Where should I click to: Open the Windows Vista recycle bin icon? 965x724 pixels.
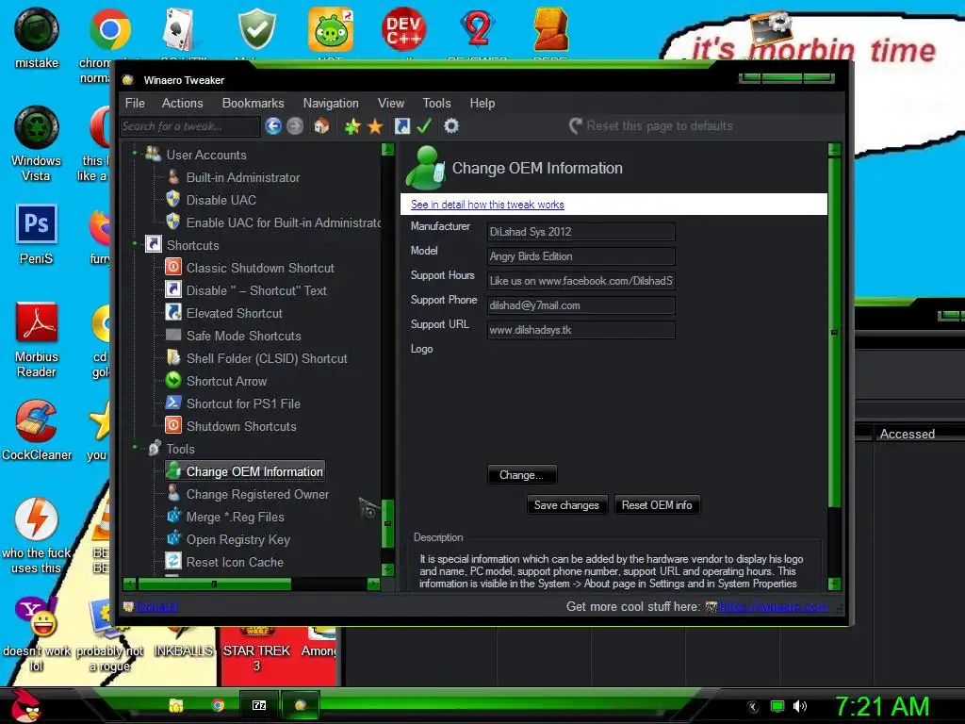point(37,143)
